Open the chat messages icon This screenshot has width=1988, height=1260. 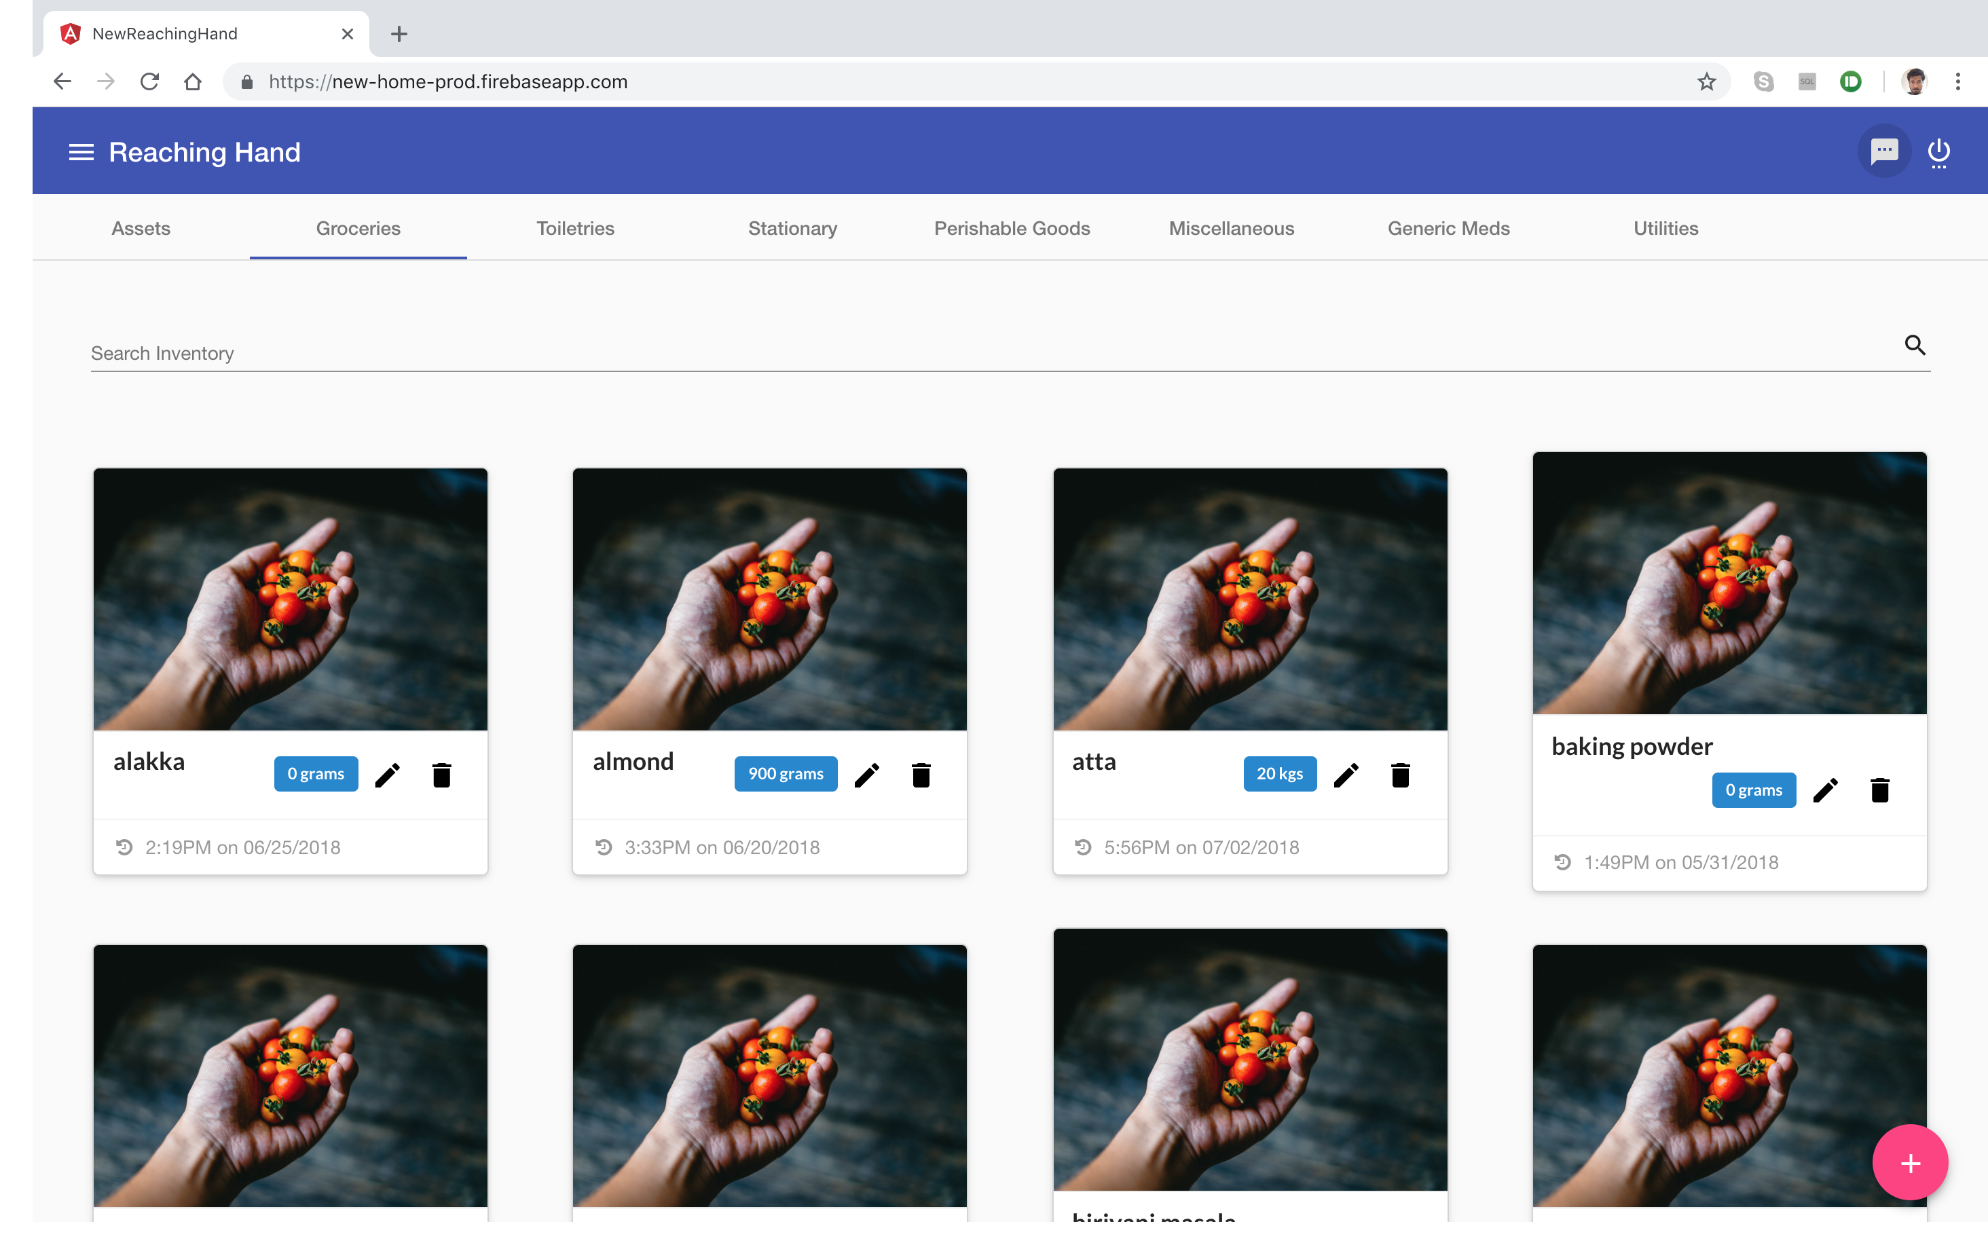point(1884,151)
